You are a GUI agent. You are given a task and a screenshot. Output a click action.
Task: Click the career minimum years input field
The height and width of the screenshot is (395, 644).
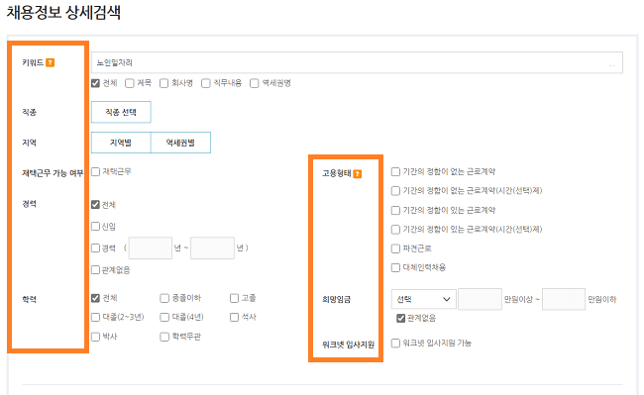pyautogui.click(x=151, y=247)
